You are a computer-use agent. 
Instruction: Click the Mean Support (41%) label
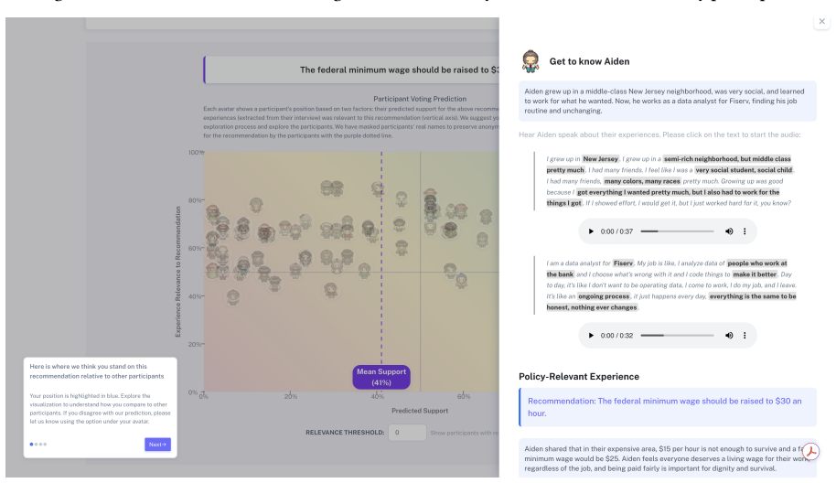click(x=381, y=377)
